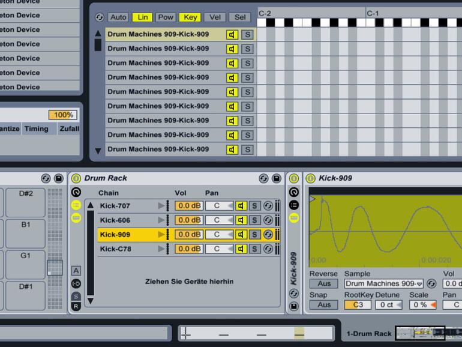Hot-swap the Kick-707 chain
Viewport: 462px width, 347px height.
268,206
